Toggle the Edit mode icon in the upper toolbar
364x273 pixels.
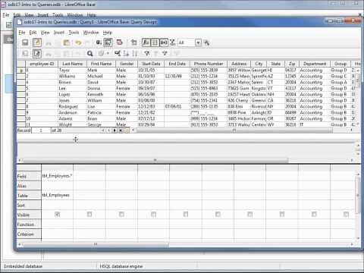[37, 42]
